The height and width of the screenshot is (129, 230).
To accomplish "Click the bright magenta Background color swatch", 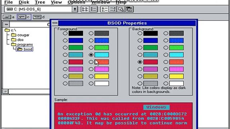I will pyautogui.click(x=176, y=69).
